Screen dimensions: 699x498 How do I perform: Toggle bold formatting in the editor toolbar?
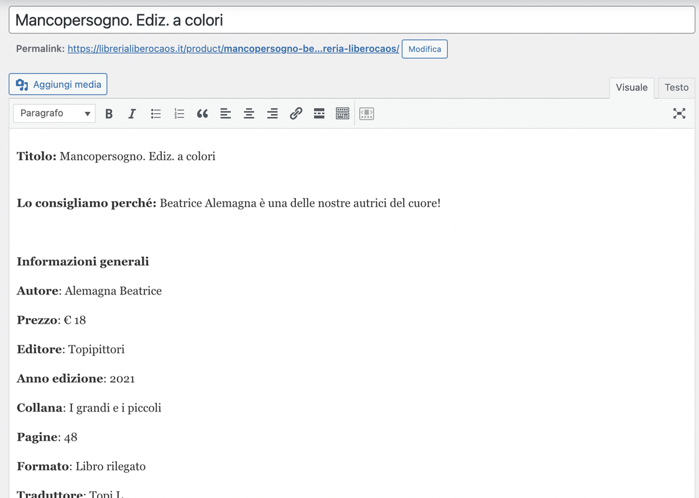109,114
